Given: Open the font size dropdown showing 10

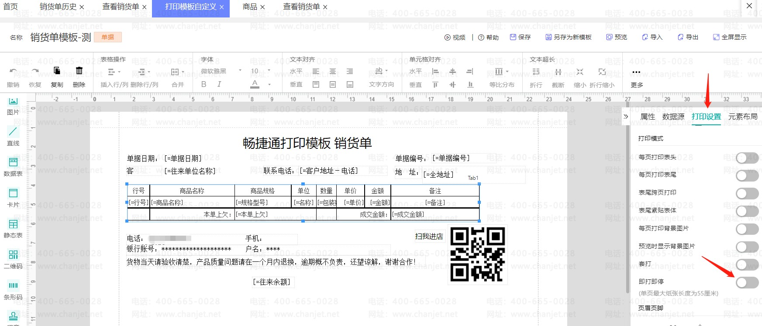Looking at the screenshot, I should pyautogui.click(x=260, y=71).
